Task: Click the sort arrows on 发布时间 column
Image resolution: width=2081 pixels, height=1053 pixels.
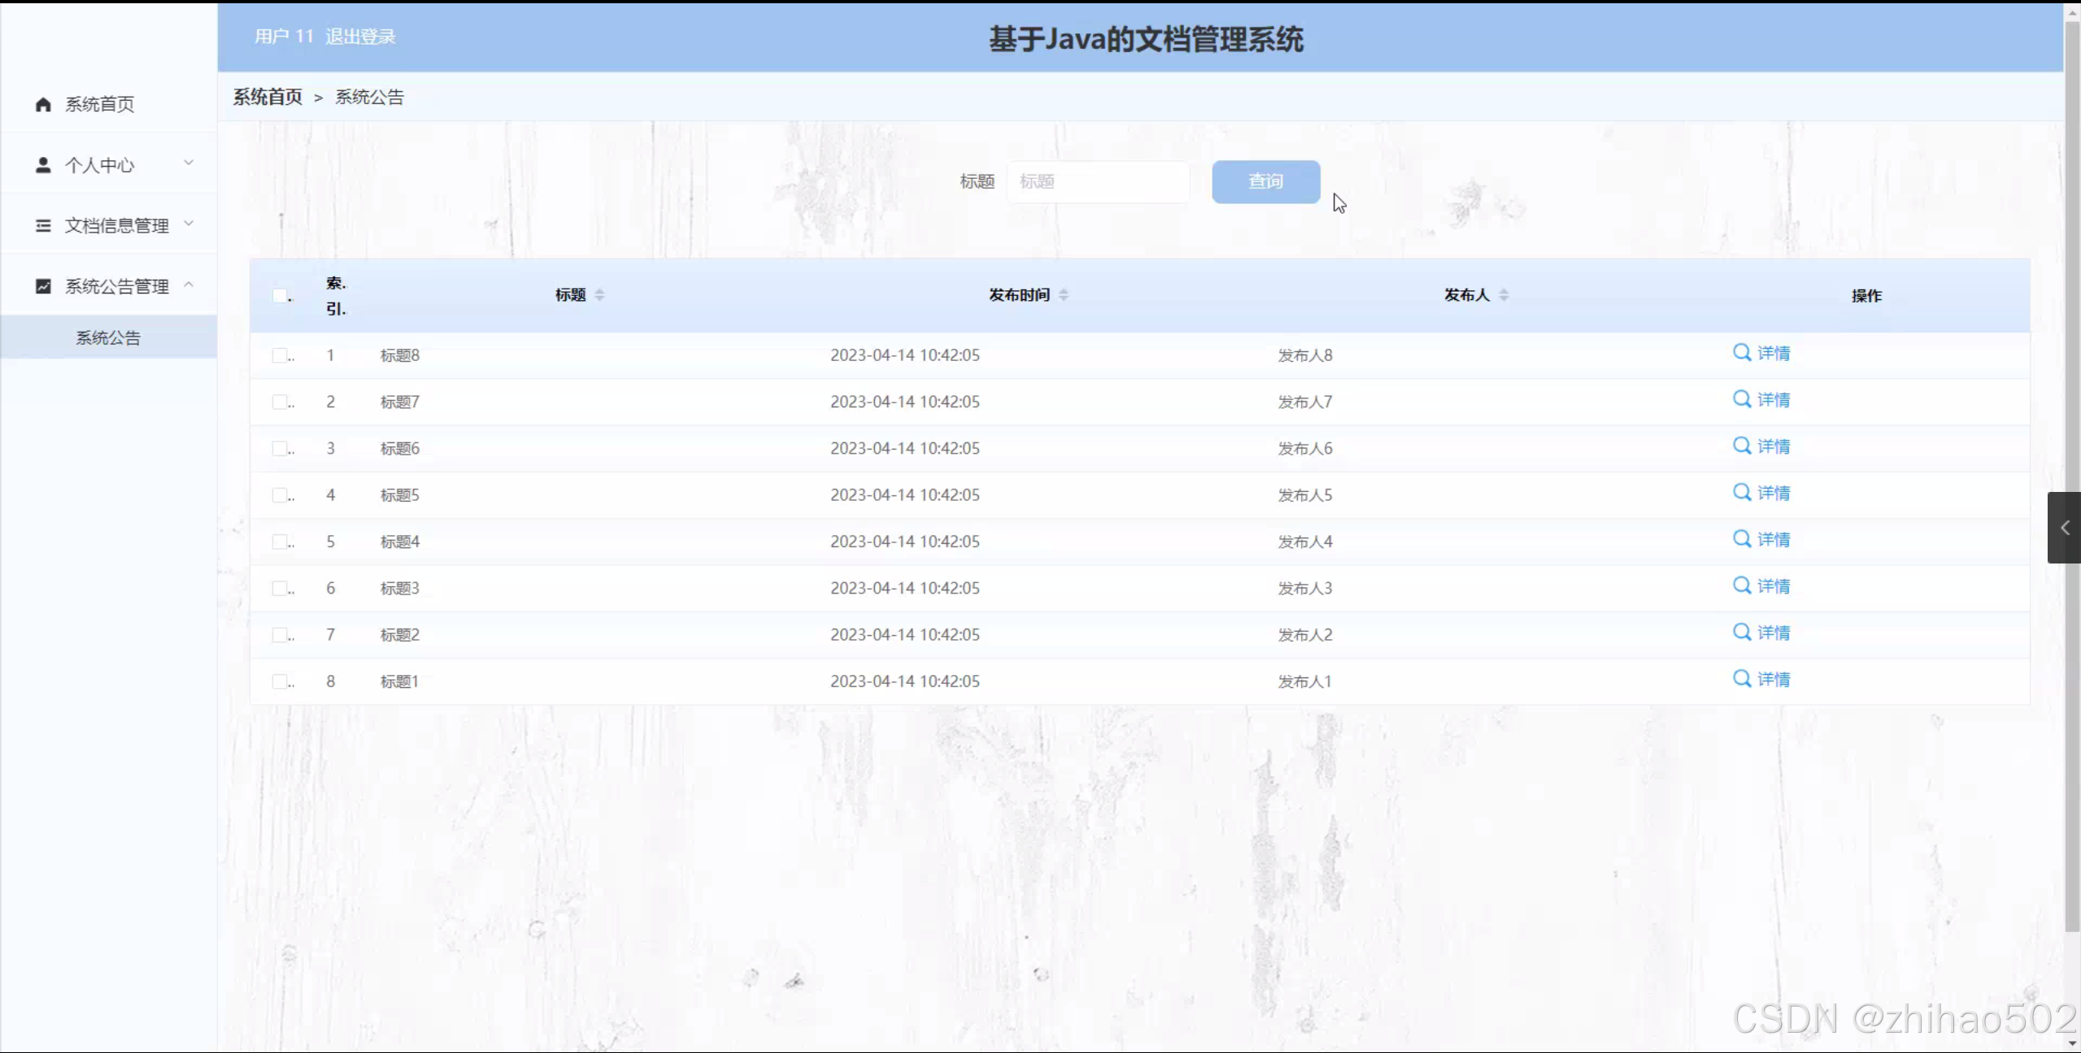Action: 1065,294
